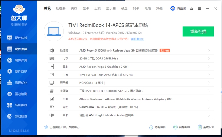The width and height of the screenshot is (222, 137).
Task: Expand the 处理器 row chevron
Action: point(209,51)
